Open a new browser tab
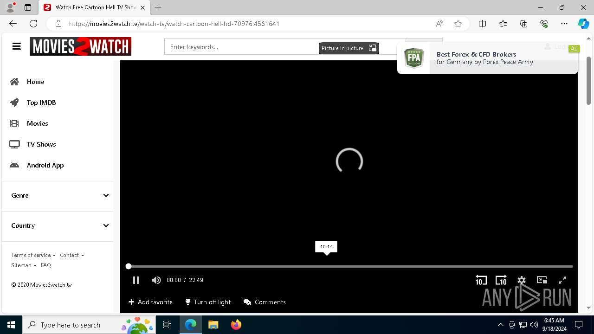The width and height of the screenshot is (594, 334). click(x=158, y=7)
